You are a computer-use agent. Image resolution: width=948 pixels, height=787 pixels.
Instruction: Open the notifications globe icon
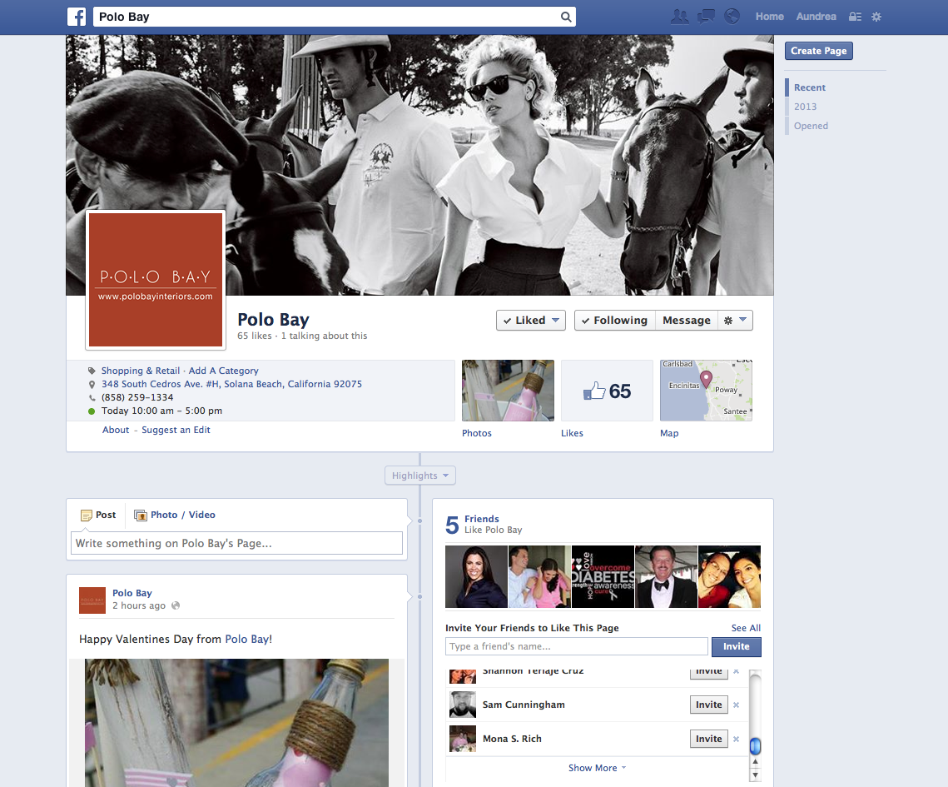[732, 17]
